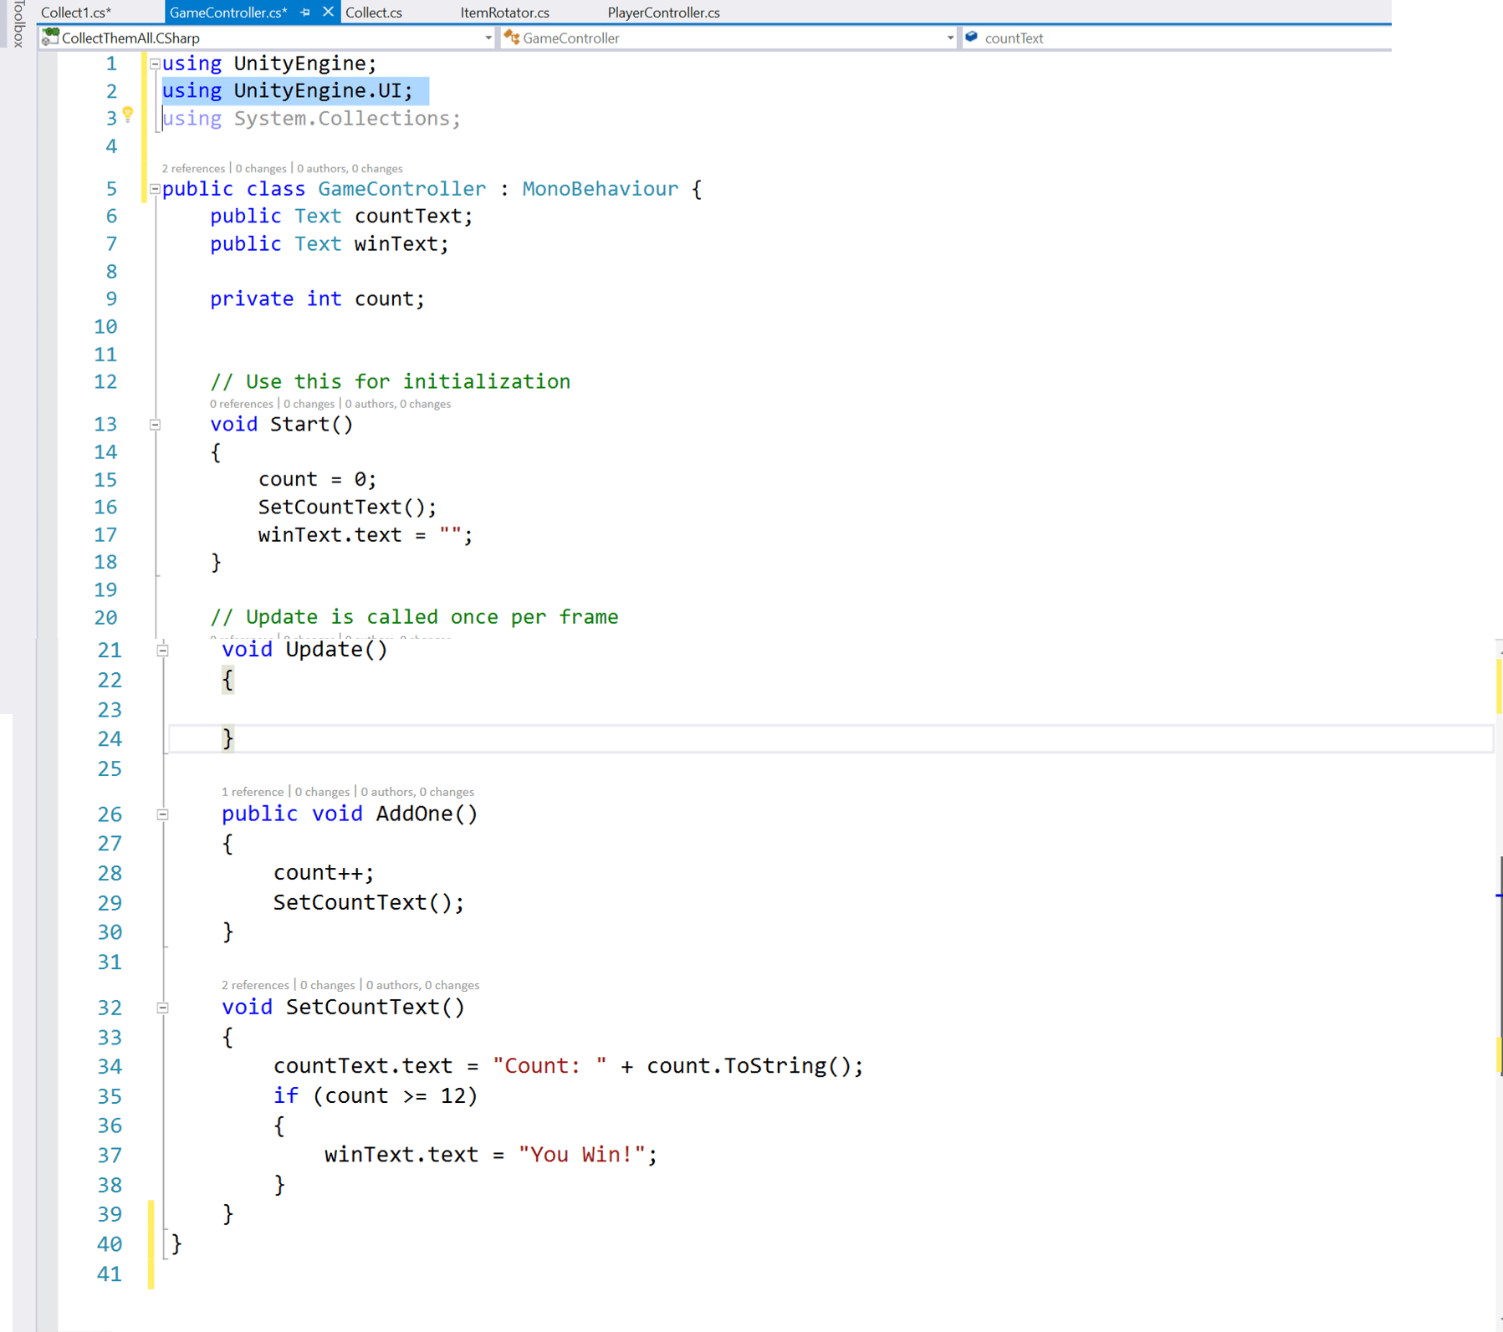
Task: Click the field icon beside countText
Action: coord(972,38)
